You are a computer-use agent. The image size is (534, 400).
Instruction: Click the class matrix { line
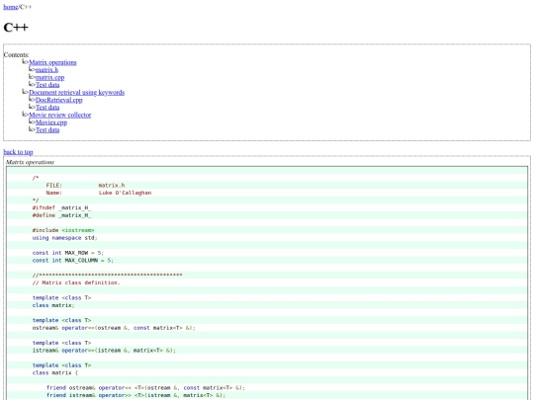[x=55, y=372]
